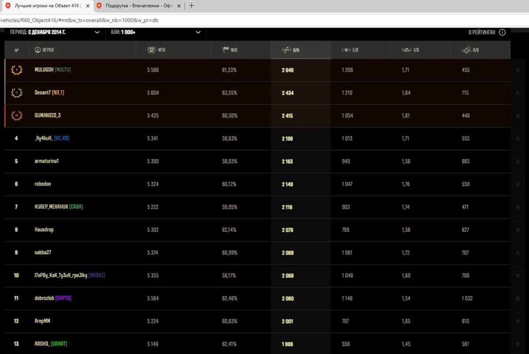Open the battles filter dropdown '1 000+'
529x354 pixels.
point(156,32)
